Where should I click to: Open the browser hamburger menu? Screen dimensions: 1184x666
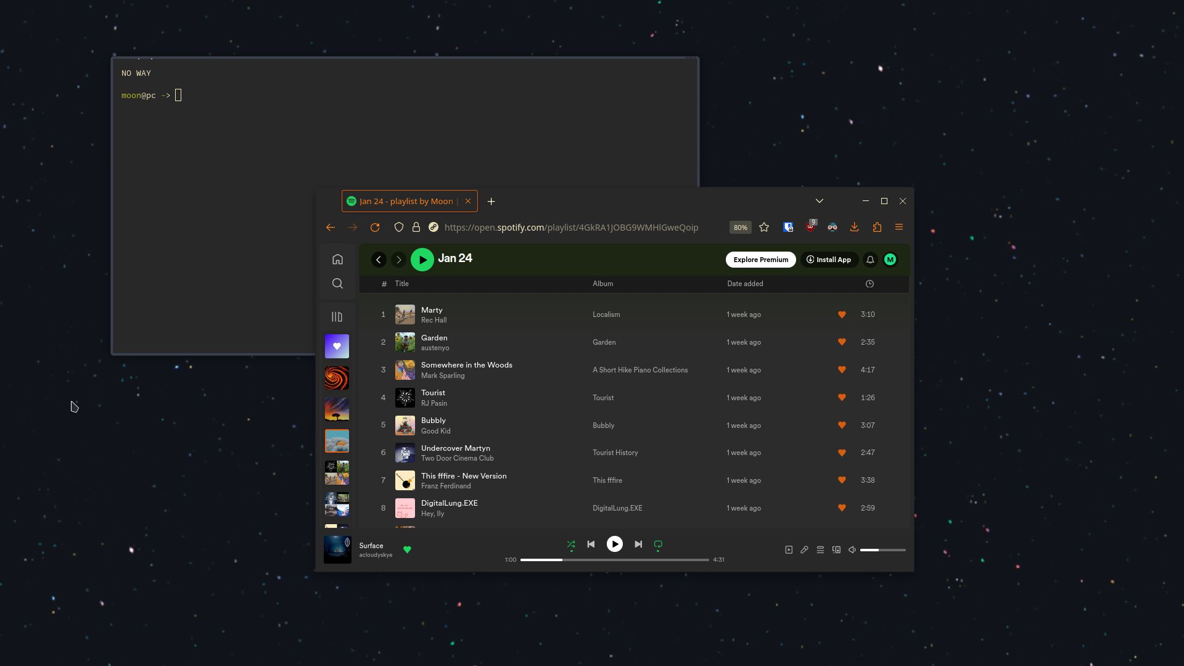pos(899,228)
